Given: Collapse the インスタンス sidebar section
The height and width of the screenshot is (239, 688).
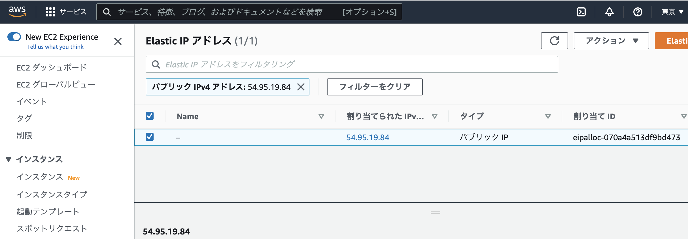Looking at the screenshot, I should pyautogui.click(x=9, y=159).
